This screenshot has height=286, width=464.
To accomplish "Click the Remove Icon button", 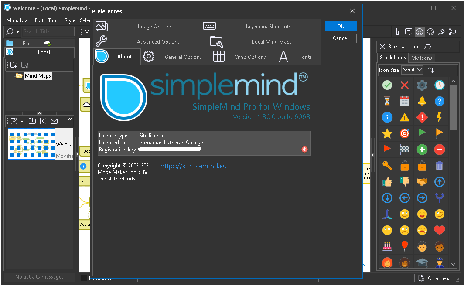I will [399, 47].
